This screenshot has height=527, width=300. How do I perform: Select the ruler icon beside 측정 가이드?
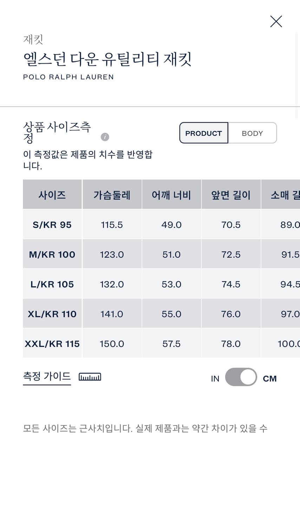pos(90,376)
